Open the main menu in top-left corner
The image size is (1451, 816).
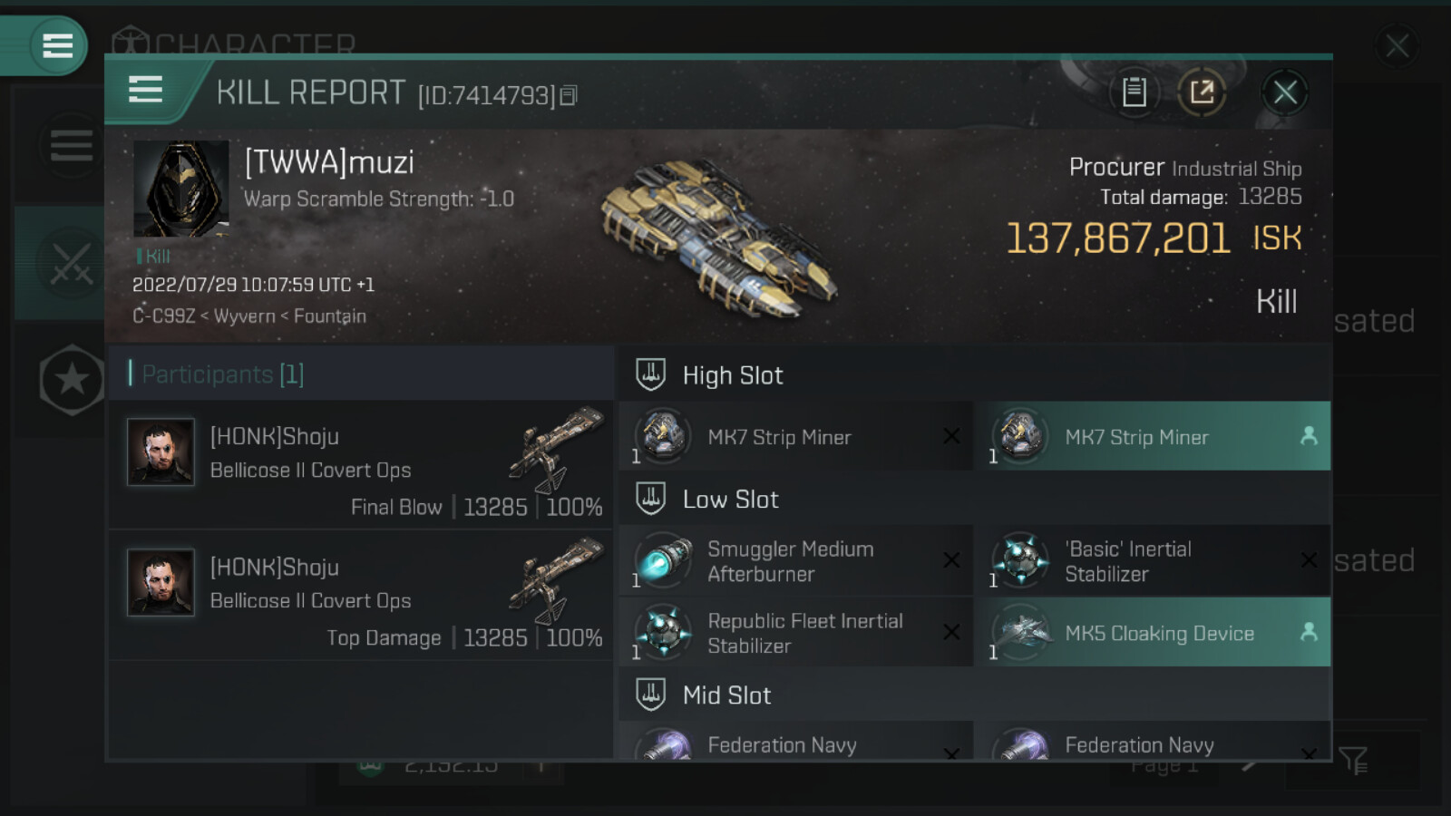pos(57,45)
